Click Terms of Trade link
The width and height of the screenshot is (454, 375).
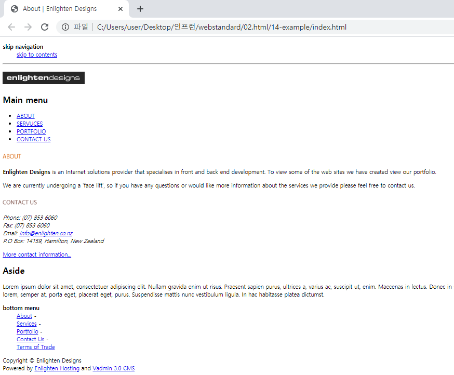pos(36,347)
